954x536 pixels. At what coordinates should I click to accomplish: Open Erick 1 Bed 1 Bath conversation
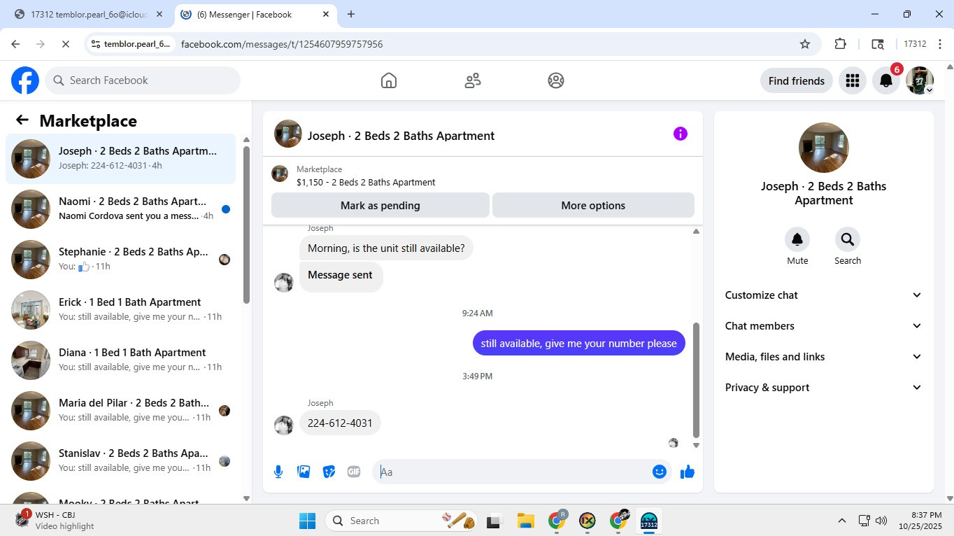(121, 310)
